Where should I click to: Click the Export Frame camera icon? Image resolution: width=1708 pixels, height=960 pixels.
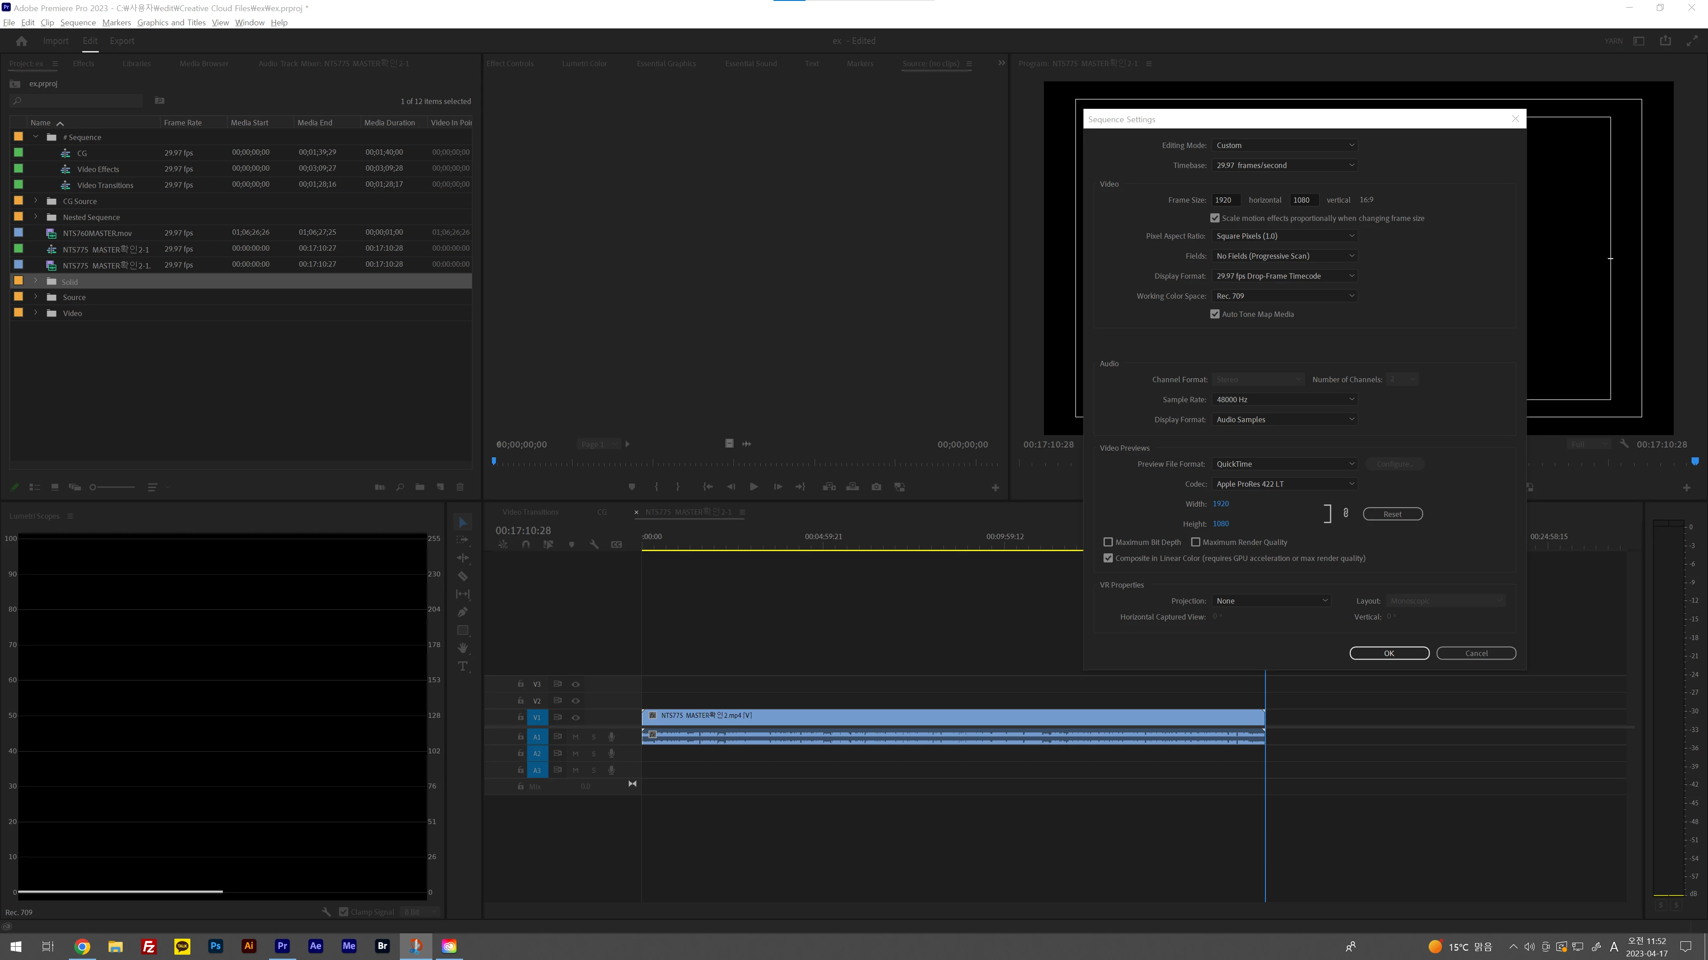(x=877, y=487)
